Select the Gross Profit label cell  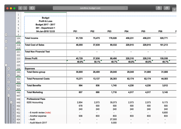[x=31, y=58]
